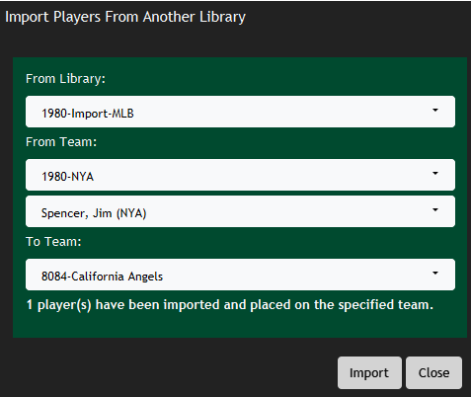Click the Import button
The height and width of the screenshot is (397, 471).
[369, 372]
